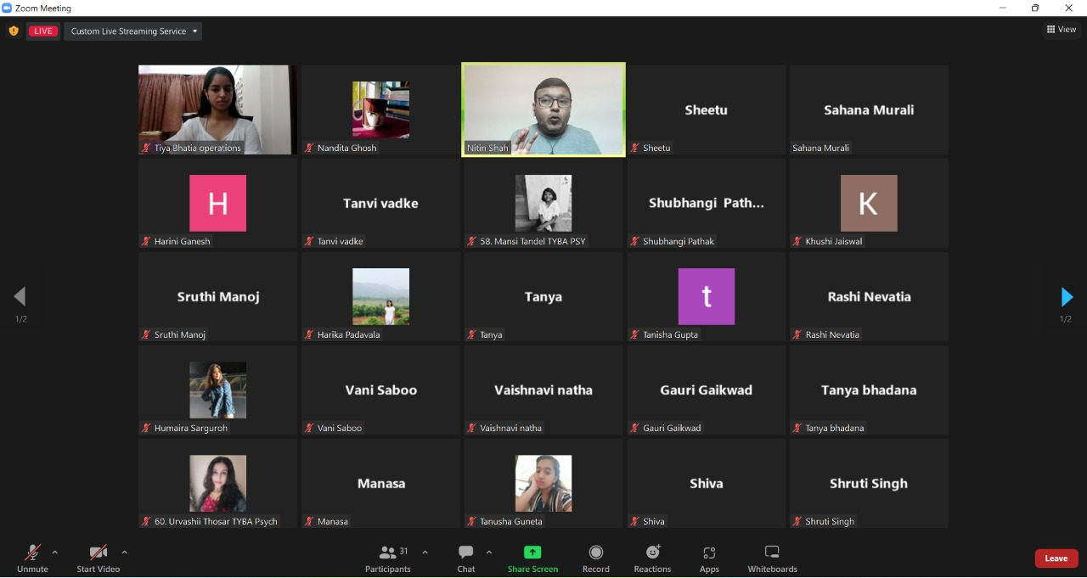Click muted mic icon beside Harini Ganesh

[x=146, y=241]
